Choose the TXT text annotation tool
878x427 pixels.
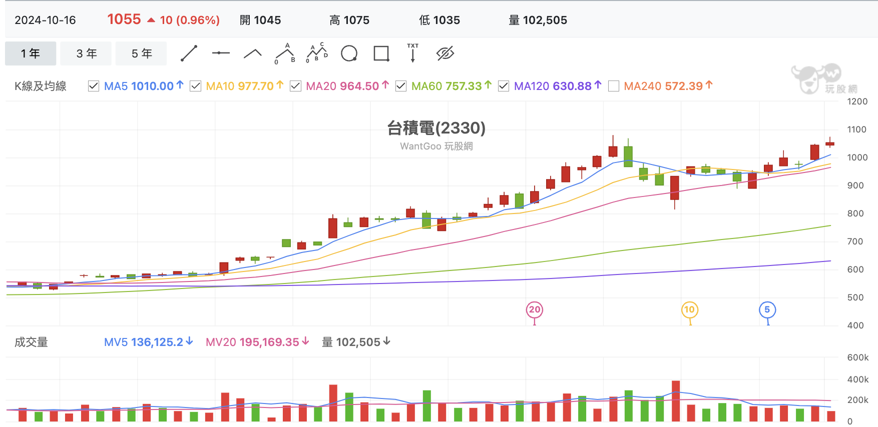413,53
